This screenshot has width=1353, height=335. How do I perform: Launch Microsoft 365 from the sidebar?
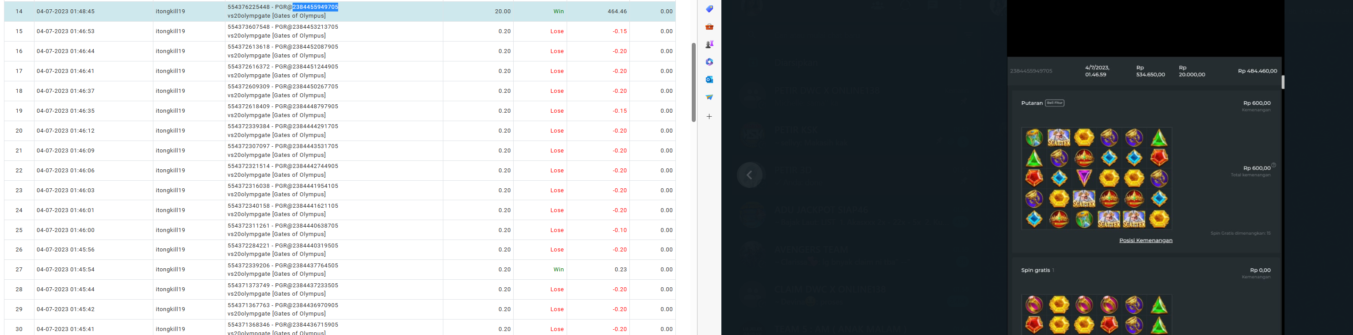tap(709, 62)
